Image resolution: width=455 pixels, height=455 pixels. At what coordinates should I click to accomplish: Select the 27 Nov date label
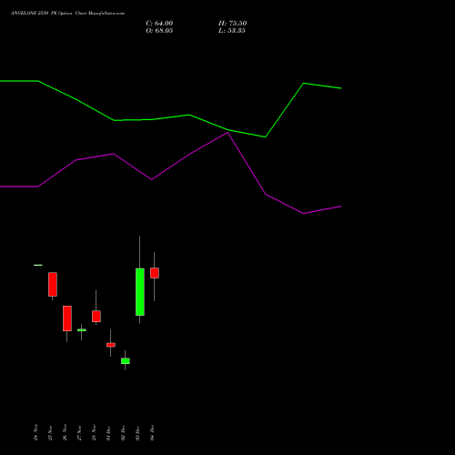point(79,432)
